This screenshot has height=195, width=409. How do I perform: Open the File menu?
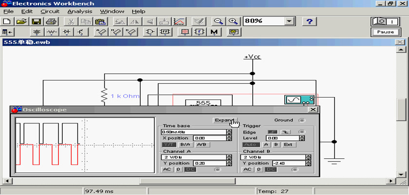coord(8,12)
